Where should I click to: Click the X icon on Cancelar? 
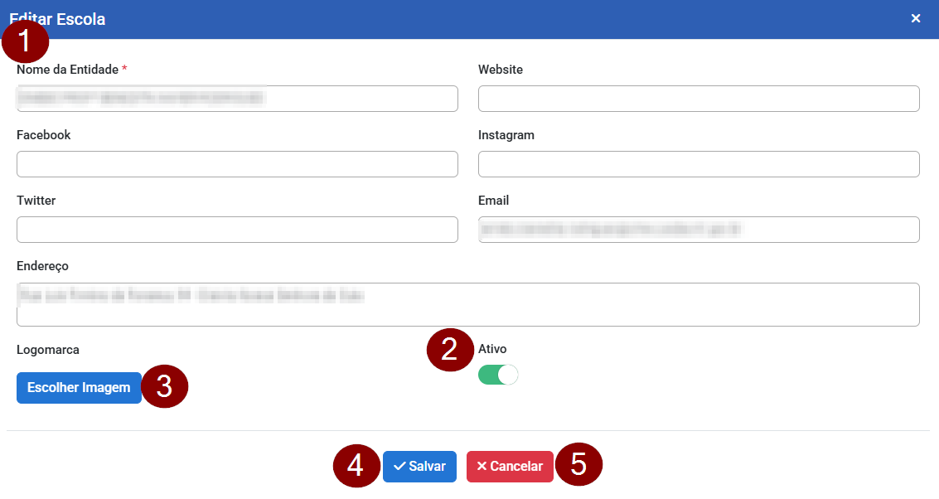482,467
